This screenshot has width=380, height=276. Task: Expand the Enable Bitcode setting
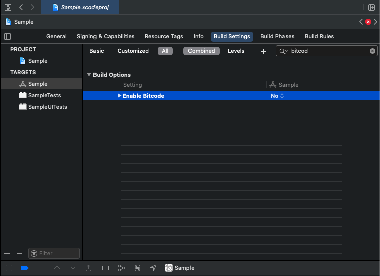point(119,95)
